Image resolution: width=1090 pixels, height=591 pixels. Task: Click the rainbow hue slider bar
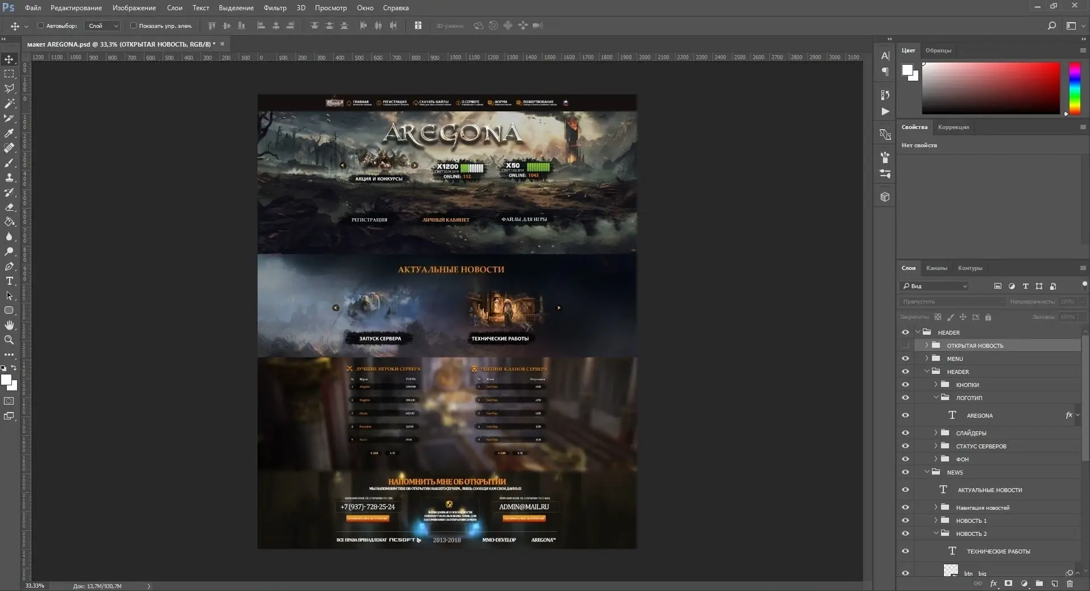1075,88
